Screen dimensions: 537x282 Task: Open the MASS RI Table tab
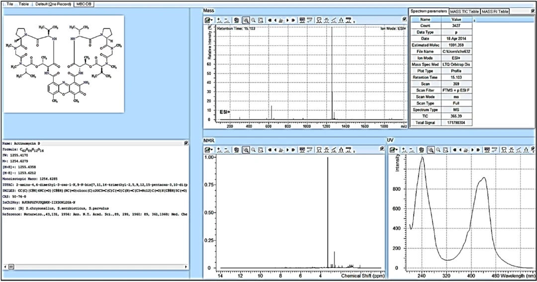tap(495, 11)
